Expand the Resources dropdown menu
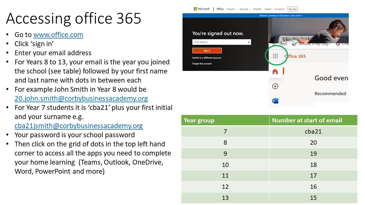365x205 pixels. click(x=245, y=9)
